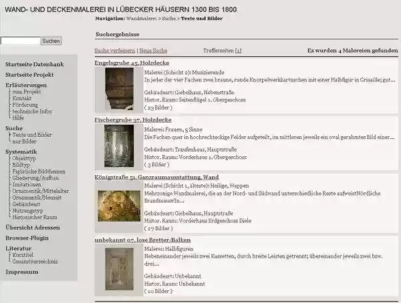Focus the search text field in sidebar
The image size is (401, 303).
(x=21, y=41)
